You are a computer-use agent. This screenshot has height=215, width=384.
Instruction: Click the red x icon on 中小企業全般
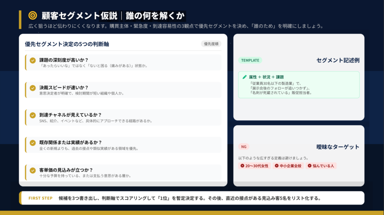277,166
